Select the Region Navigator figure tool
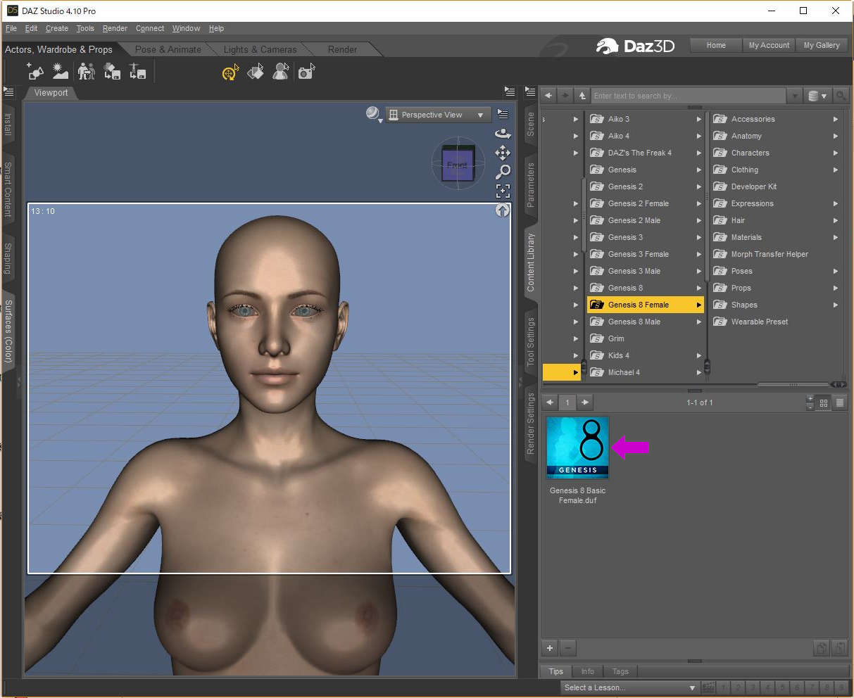Screen dimensions: 854x698 pos(281,72)
